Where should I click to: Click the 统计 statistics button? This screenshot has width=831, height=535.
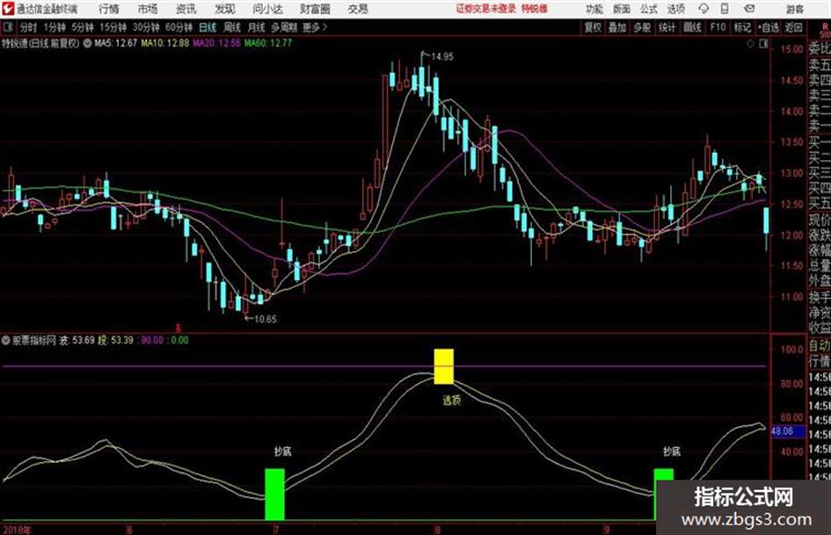point(667,27)
